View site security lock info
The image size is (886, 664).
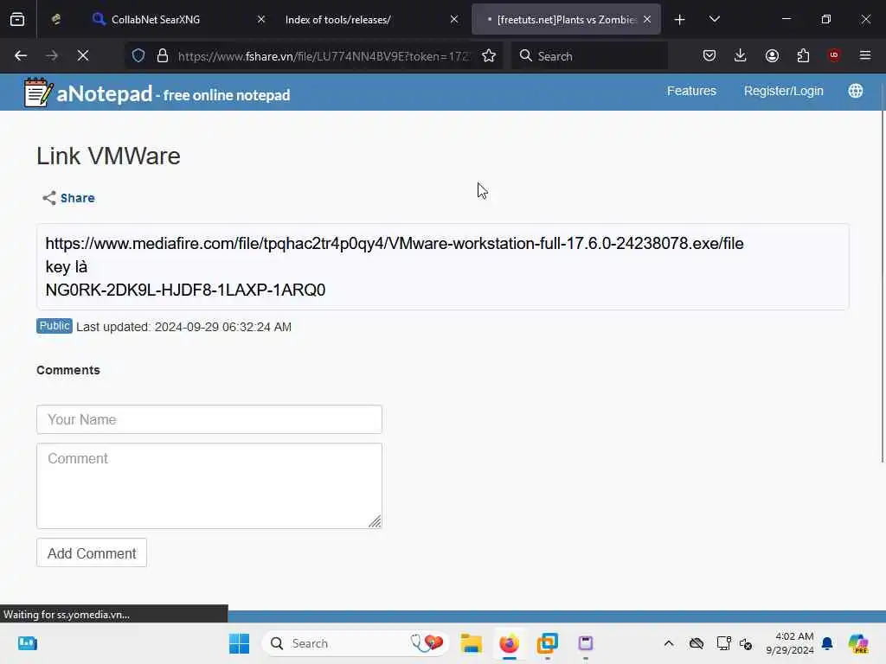coord(163,56)
